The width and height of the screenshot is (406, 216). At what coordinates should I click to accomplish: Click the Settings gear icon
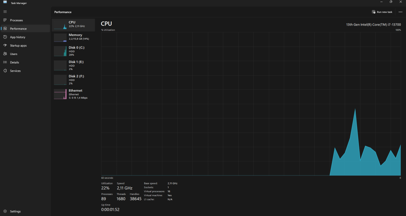tap(5, 212)
